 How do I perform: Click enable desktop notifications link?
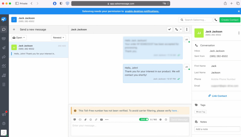[x=142, y=11]
